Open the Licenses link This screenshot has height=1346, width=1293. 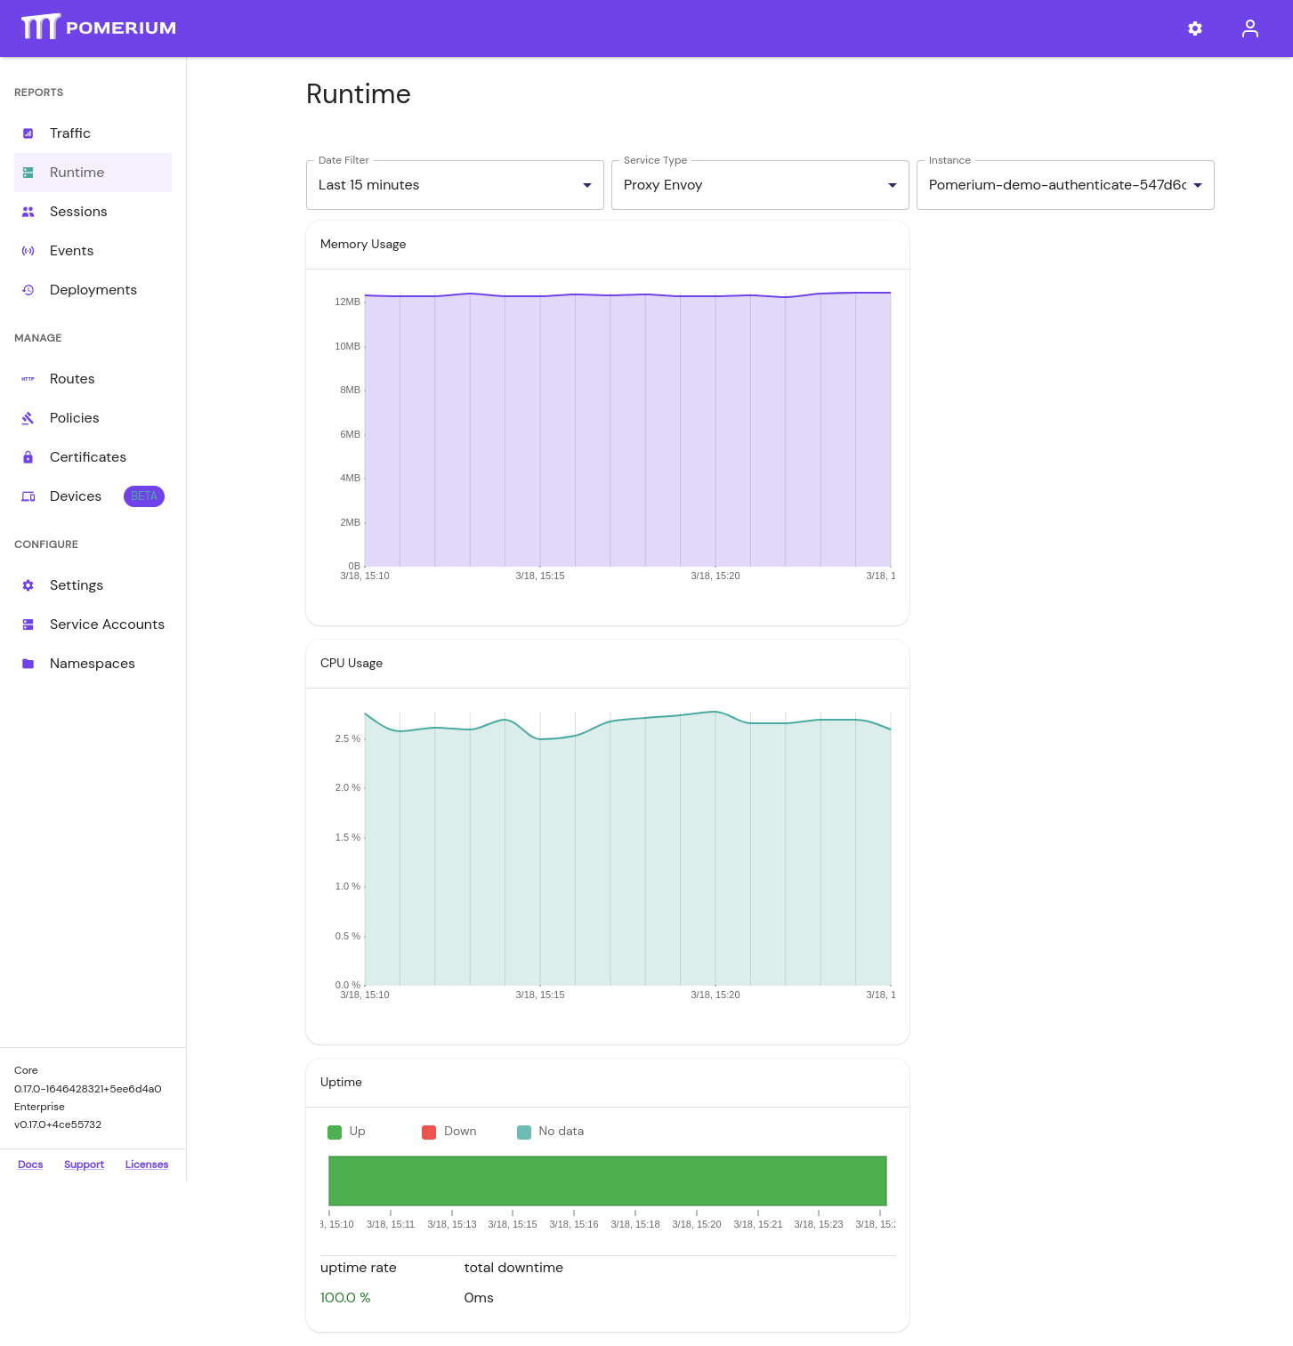pyautogui.click(x=147, y=1165)
